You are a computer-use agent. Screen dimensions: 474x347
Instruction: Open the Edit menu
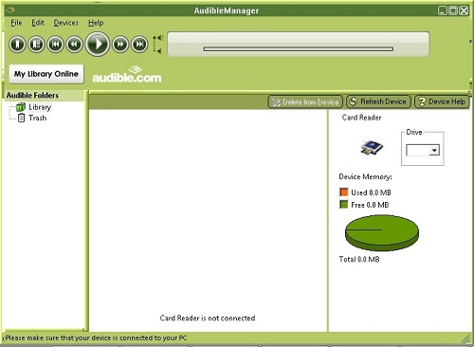click(x=38, y=23)
